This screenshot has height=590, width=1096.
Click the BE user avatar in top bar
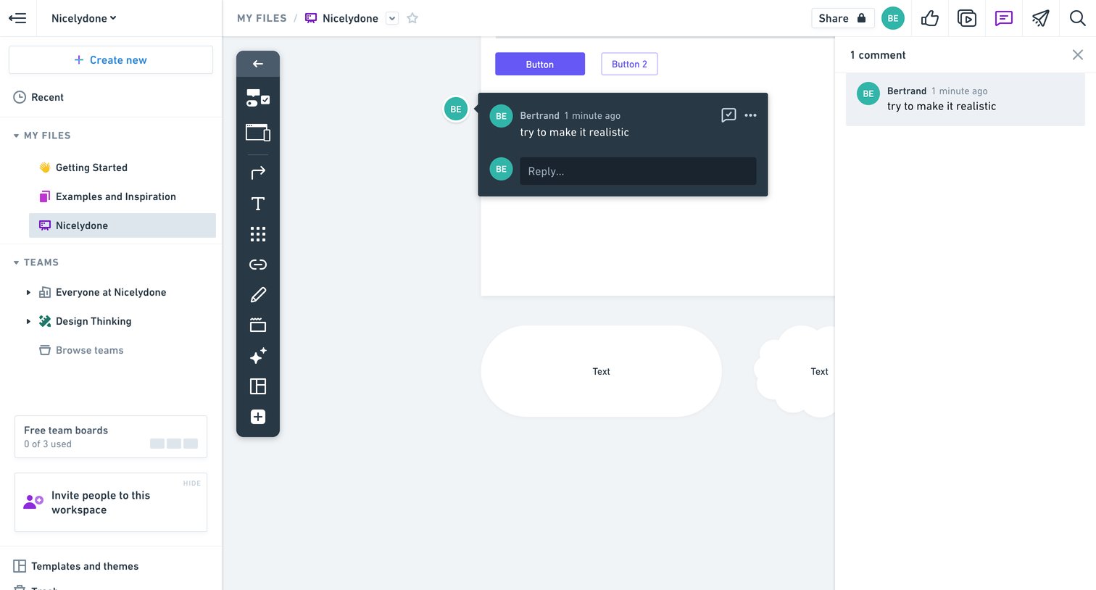pyautogui.click(x=893, y=18)
